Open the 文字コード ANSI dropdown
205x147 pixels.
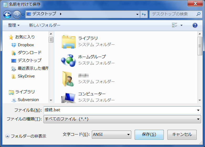click(128, 135)
